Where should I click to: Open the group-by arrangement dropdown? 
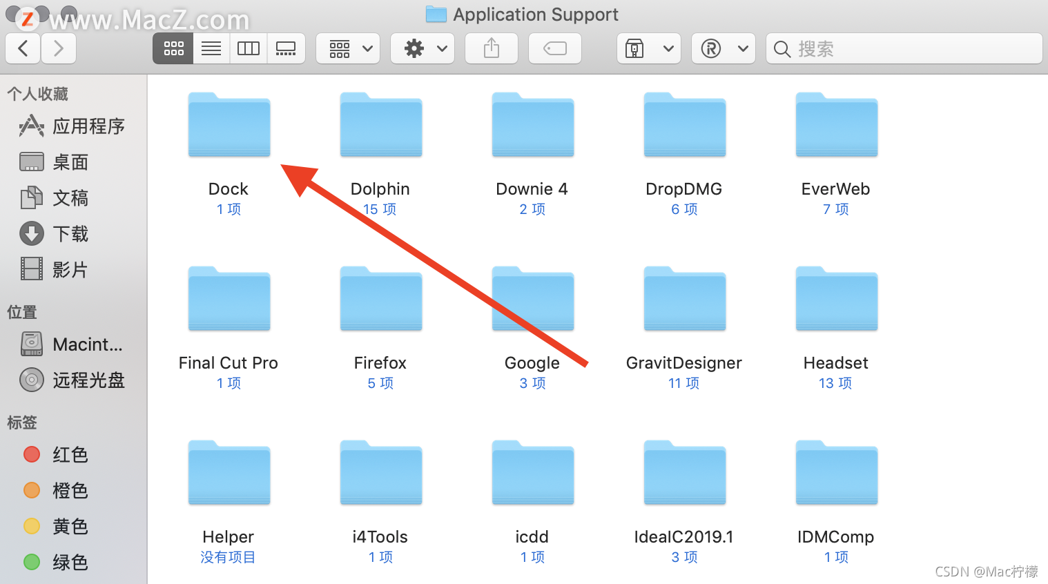click(x=348, y=48)
